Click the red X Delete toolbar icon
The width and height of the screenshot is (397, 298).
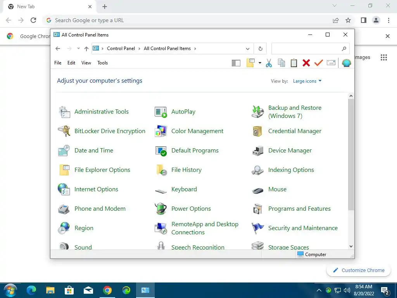pyautogui.click(x=306, y=63)
